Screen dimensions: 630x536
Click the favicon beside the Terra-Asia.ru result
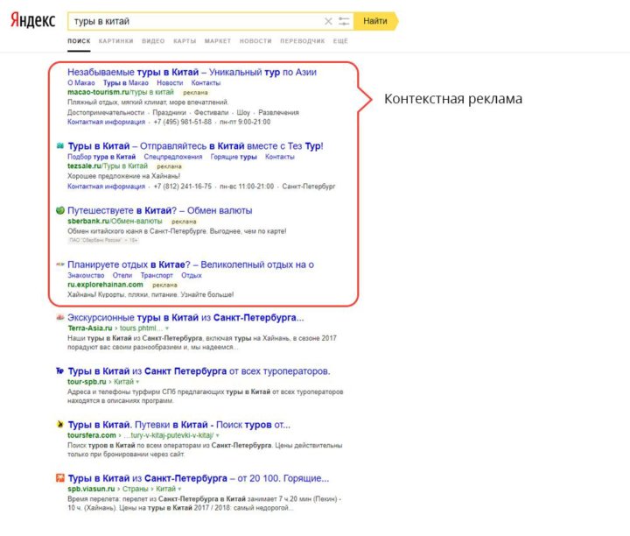(59, 318)
